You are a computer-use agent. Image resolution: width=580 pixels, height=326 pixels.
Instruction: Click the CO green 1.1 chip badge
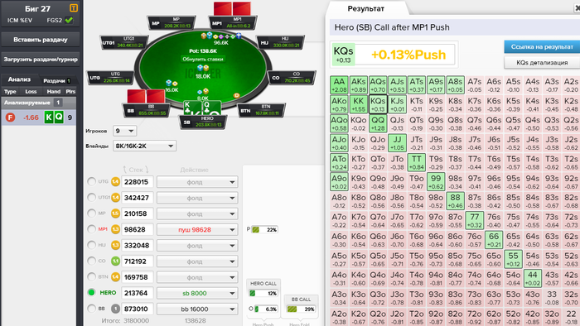click(x=115, y=261)
